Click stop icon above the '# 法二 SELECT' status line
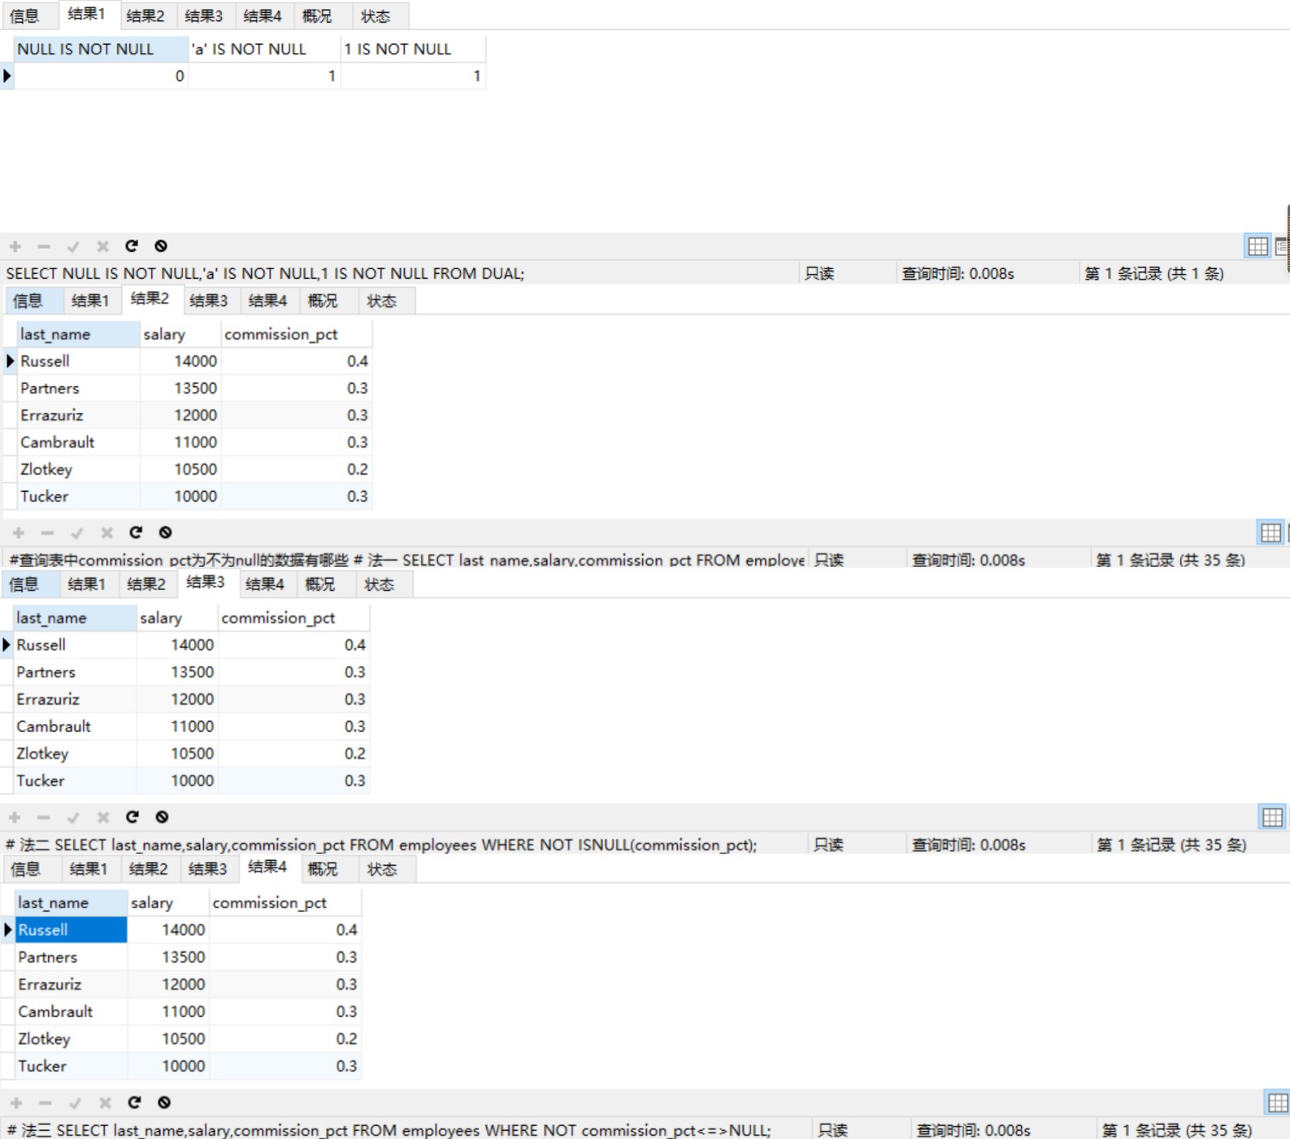Screen dimensions: 1290x1139 click(162, 817)
